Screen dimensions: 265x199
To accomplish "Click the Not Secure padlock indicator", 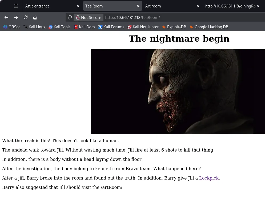I will click(89, 17).
